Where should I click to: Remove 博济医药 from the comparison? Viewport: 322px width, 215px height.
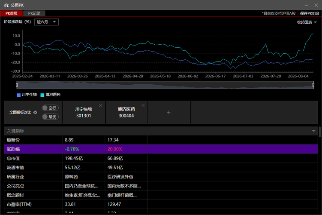click(x=143, y=105)
